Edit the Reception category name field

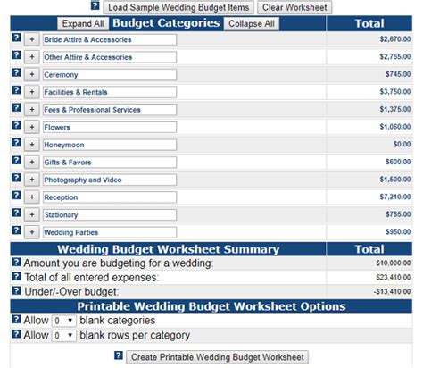click(x=110, y=197)
